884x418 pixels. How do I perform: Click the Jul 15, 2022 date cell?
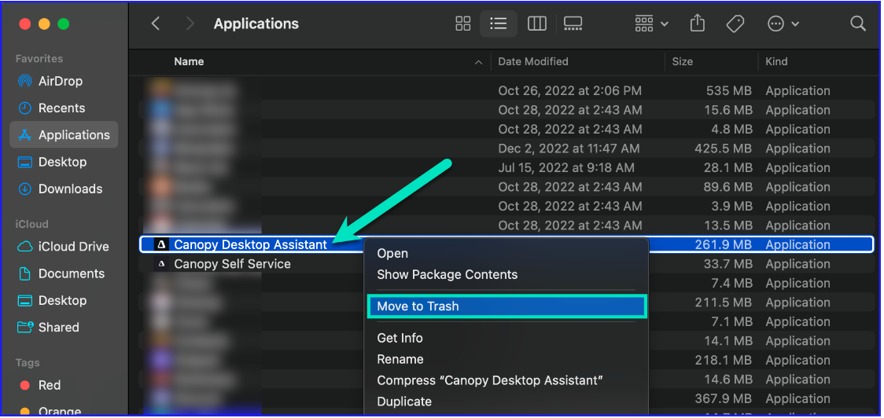pyautogui.click(x=566, y=168)
